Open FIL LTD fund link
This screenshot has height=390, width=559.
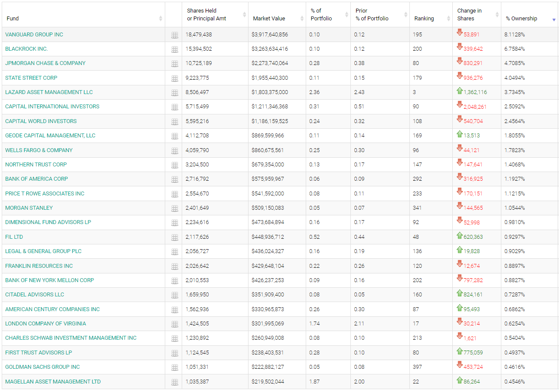click(14, 237)
